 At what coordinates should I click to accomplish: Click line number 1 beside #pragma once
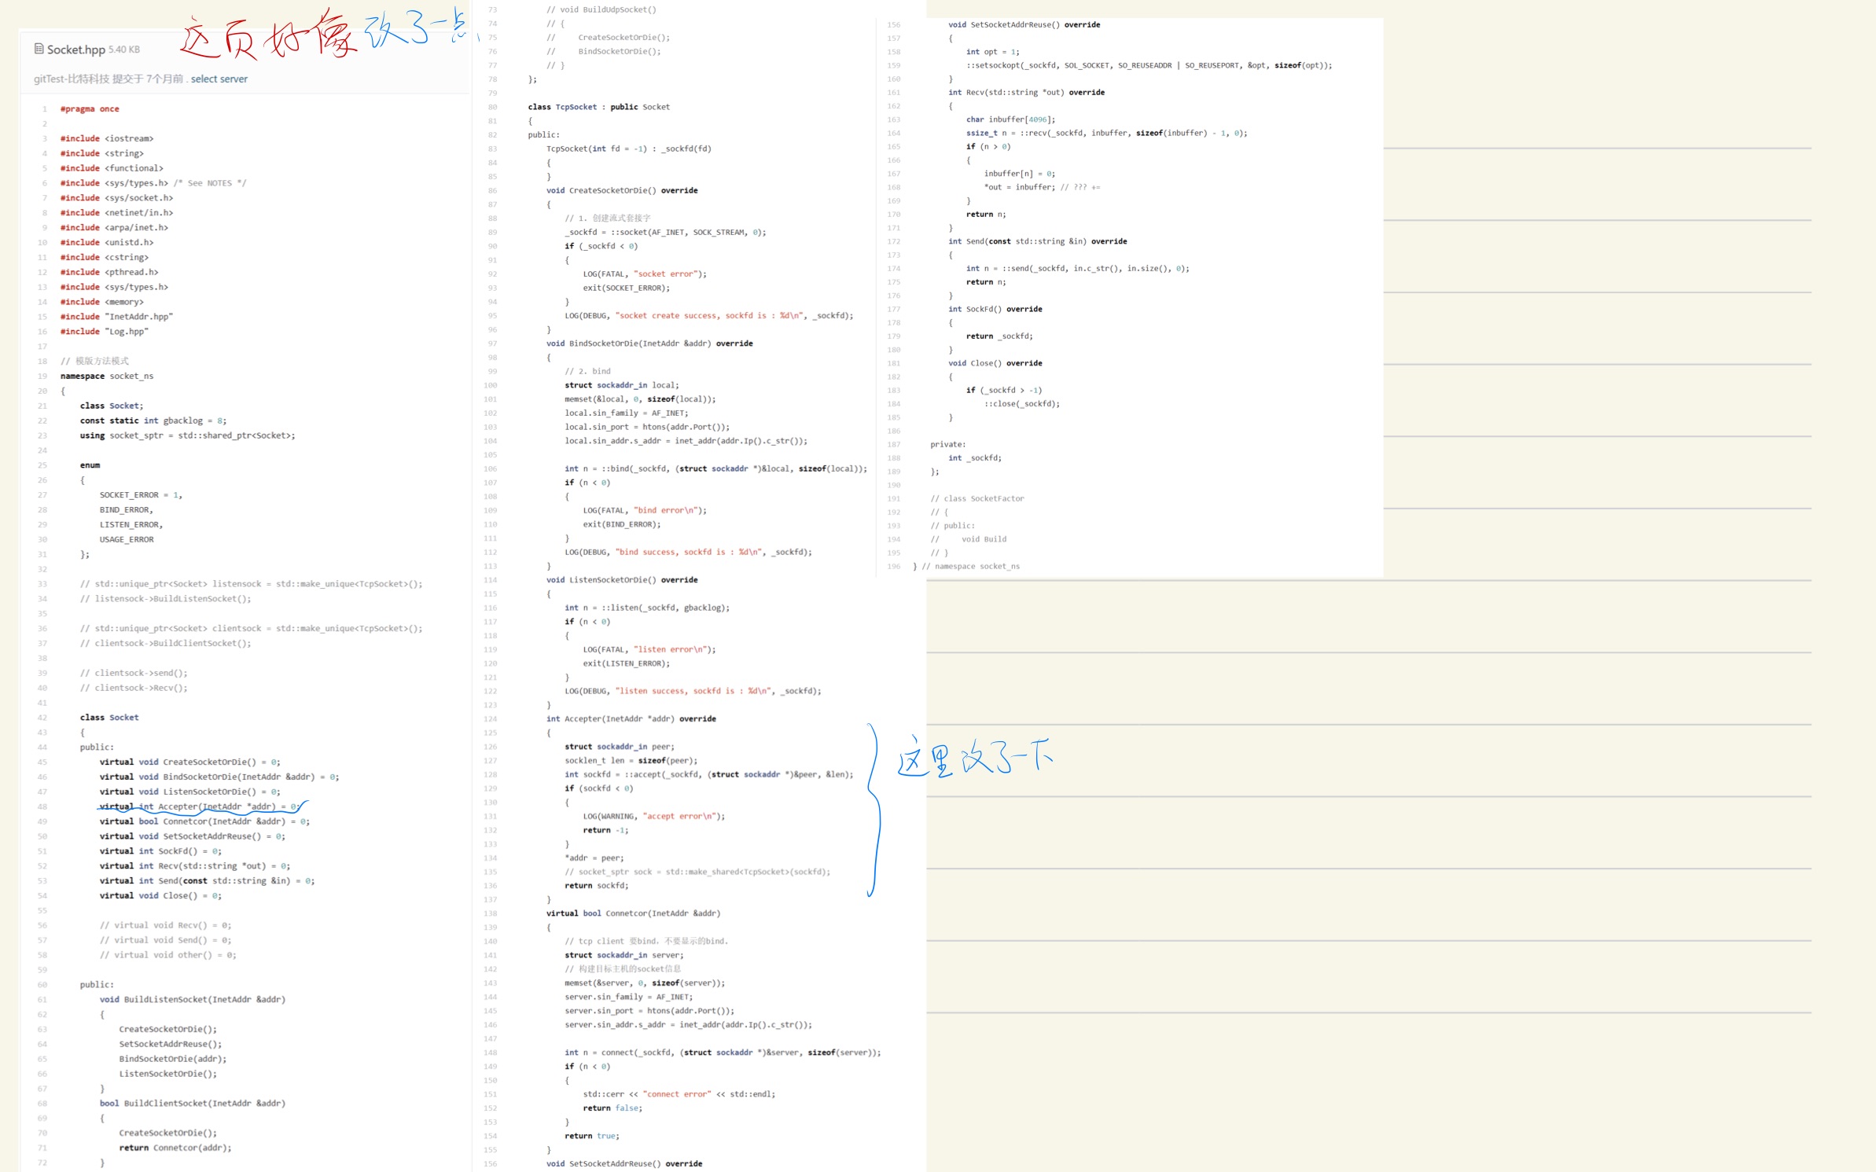(44, 109)
